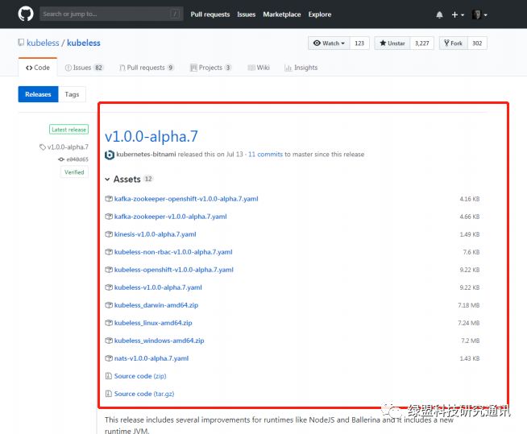Switch to Tags view button
527x434 pixels.
(x=72, y=94)
